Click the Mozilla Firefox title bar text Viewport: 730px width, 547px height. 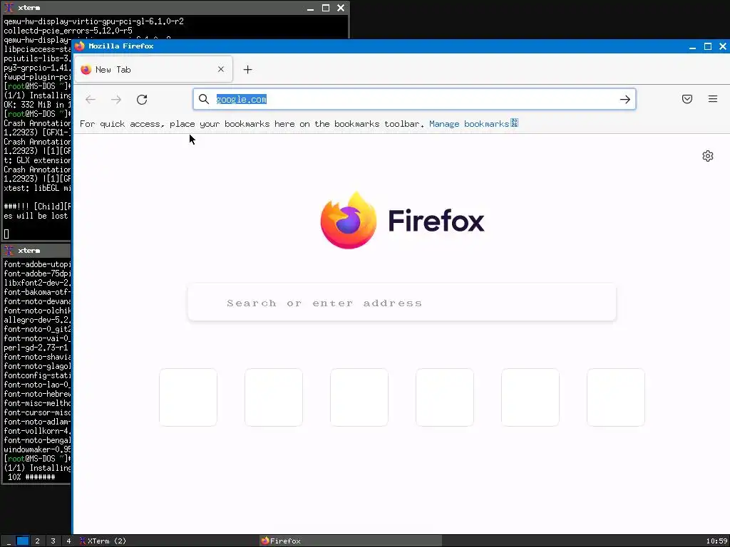click(121, 46)
